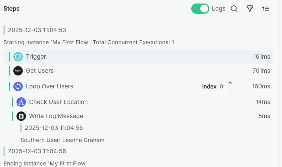Click the Index value field

point(221,86)
